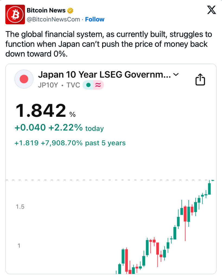Screen dimensions: 222x277
Task: Expand the symbol dropdown chevron
Action: pos(176,74)
